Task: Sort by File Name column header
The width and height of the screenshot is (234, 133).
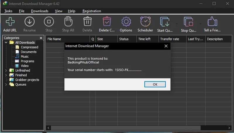Action: [68, 39]
